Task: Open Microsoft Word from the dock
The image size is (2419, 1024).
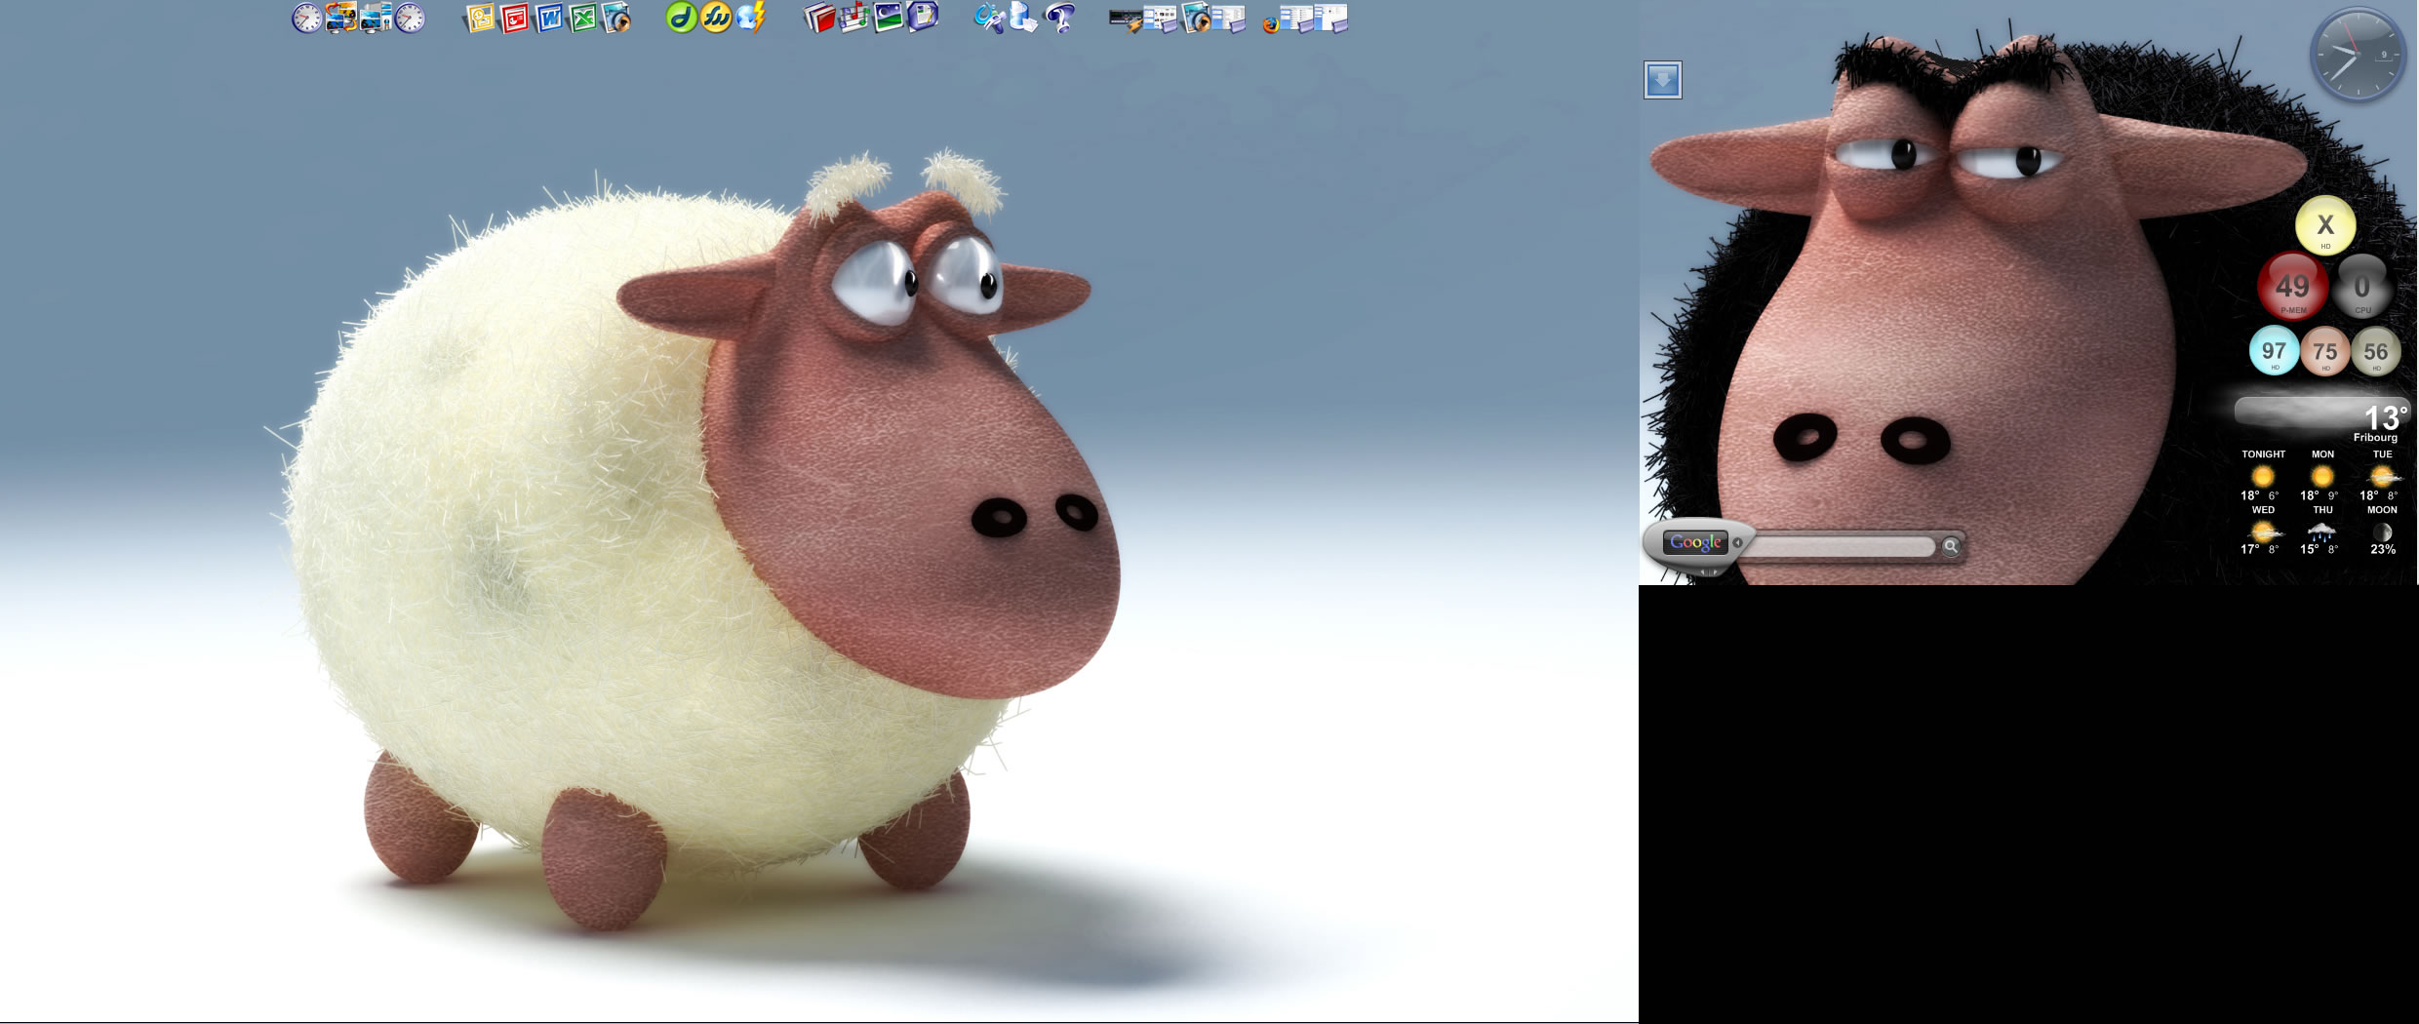Action: (x=549, y=18)
